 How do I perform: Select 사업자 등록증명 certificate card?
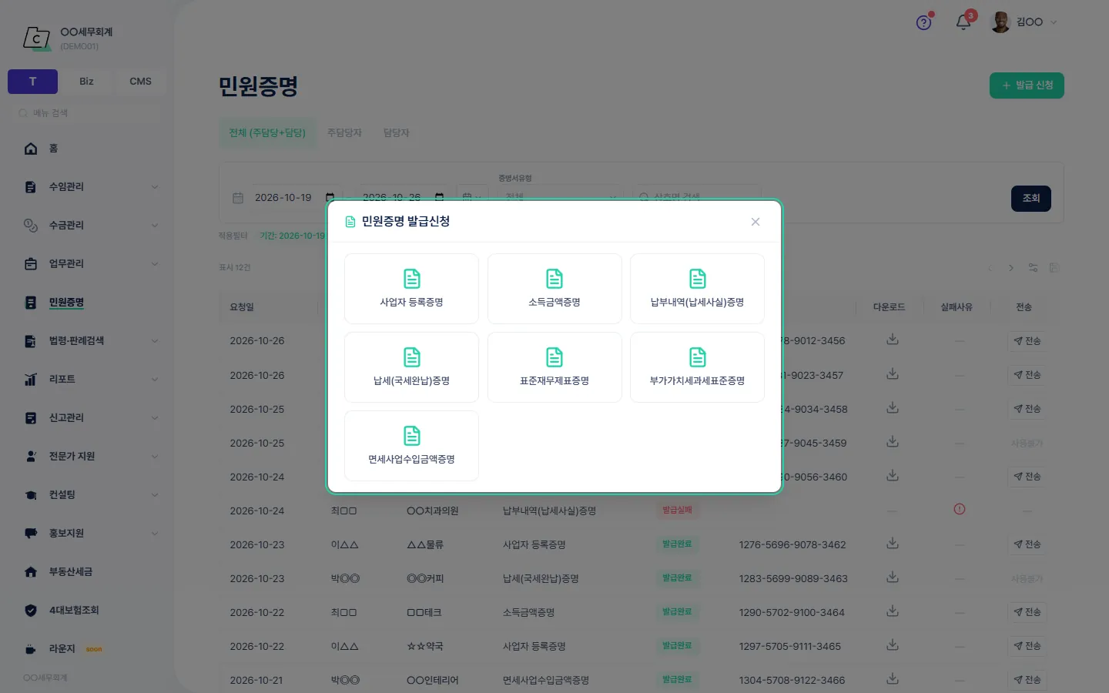(411, 289)
